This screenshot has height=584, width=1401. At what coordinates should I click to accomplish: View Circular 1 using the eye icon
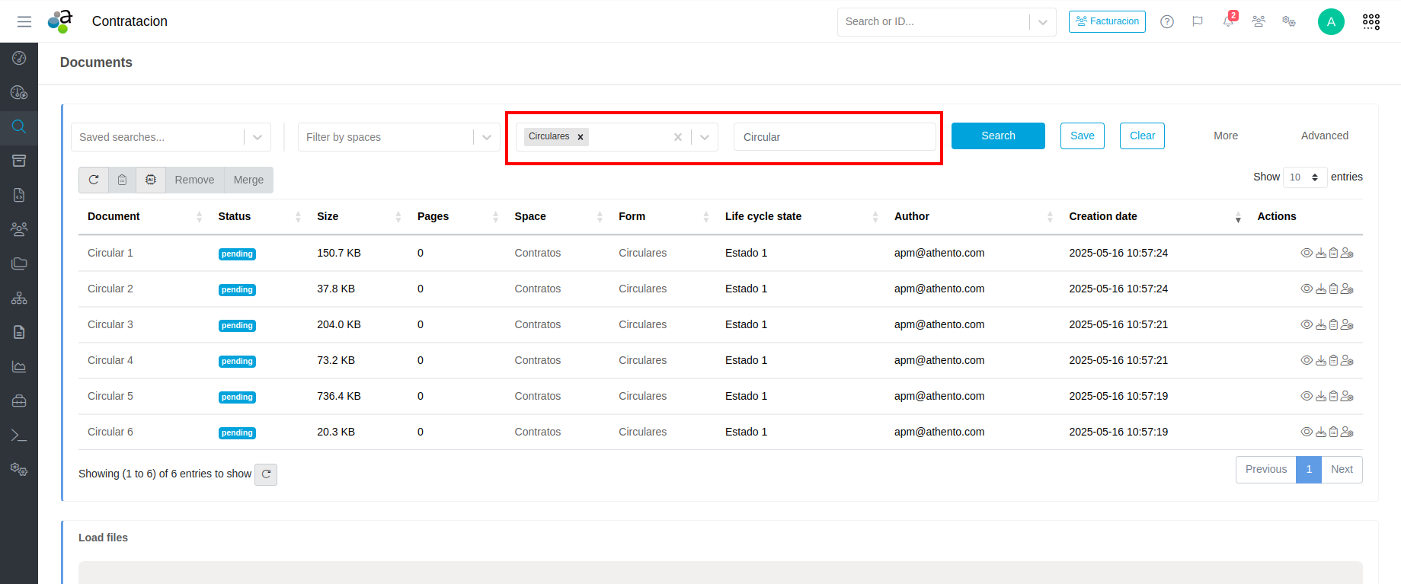1306,254
